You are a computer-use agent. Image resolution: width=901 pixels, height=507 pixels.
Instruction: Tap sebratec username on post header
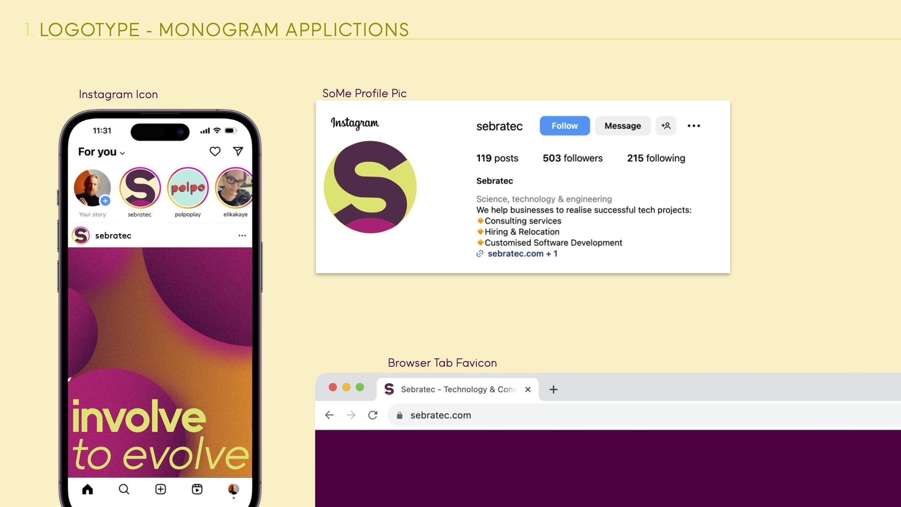(113, 236)
